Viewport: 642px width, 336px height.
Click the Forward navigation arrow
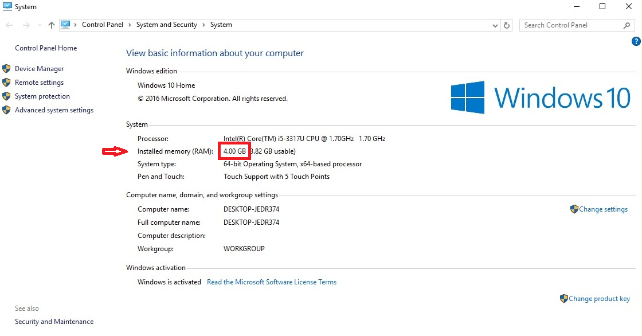(x=26, y=25)
